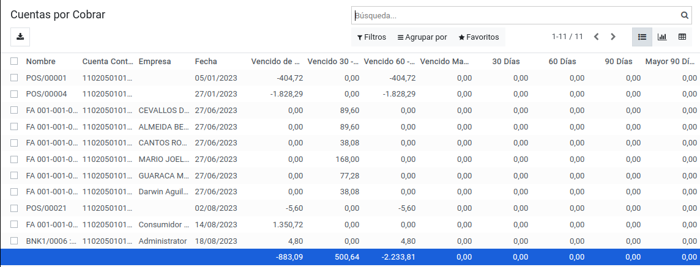Sort by the Vencido Ma column header
Image resolution: width=700 pixels, height=267 pixels.
(445, 62)
